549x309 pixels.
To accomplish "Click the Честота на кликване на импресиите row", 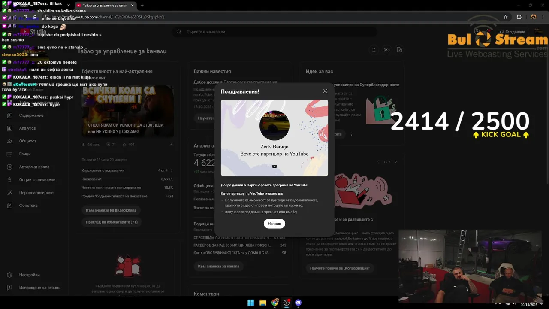I will (127, 188).
